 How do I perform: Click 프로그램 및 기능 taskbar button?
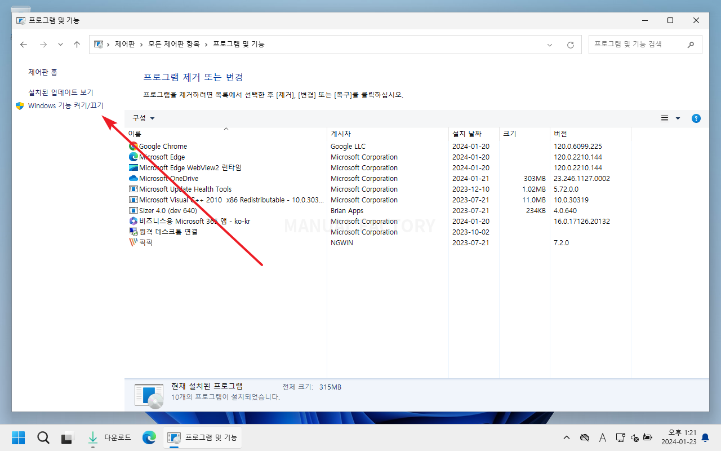click(203, 437)
